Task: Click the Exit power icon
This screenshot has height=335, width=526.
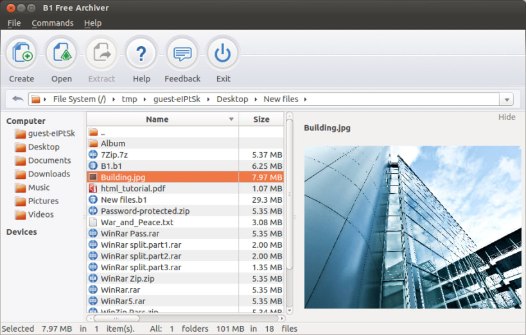Action: click(x=223, y=54)
